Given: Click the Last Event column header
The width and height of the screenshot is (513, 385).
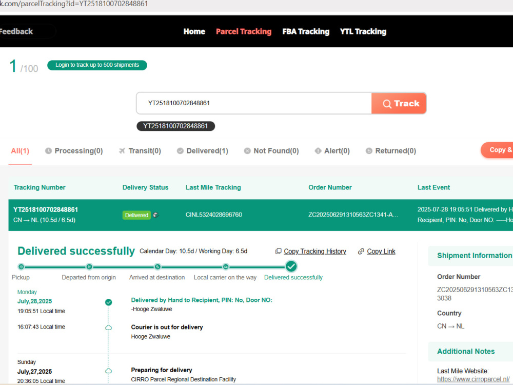Looking at the screenshot, I should click(x=434, y=187).
